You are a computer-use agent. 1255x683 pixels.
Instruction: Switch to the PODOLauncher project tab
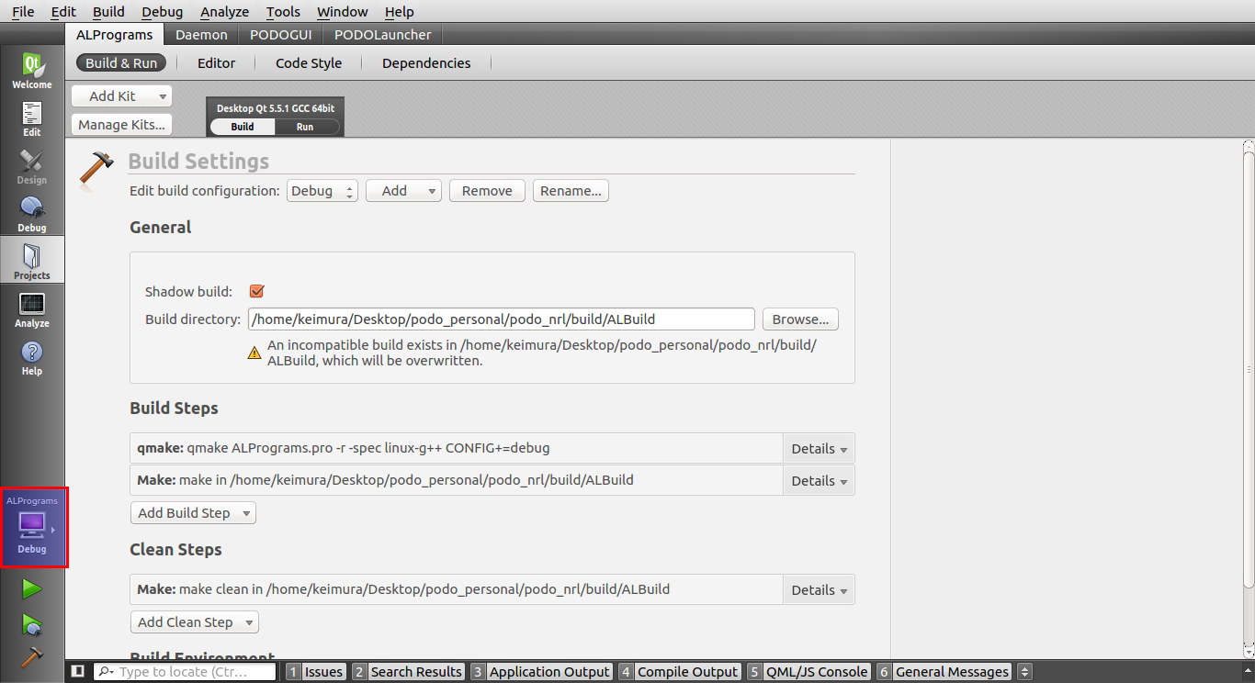click(382, 34)
